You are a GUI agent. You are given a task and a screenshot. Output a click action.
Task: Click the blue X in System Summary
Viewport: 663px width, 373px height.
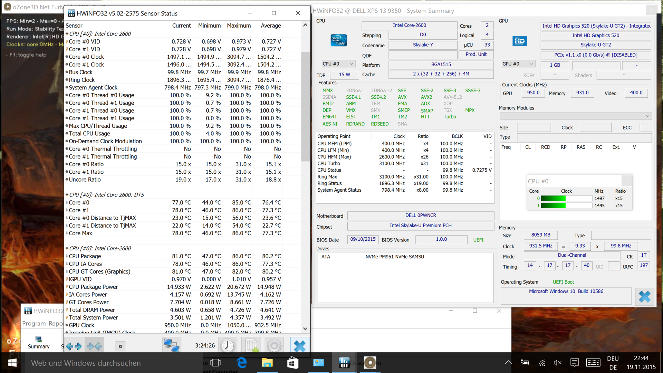644,296
